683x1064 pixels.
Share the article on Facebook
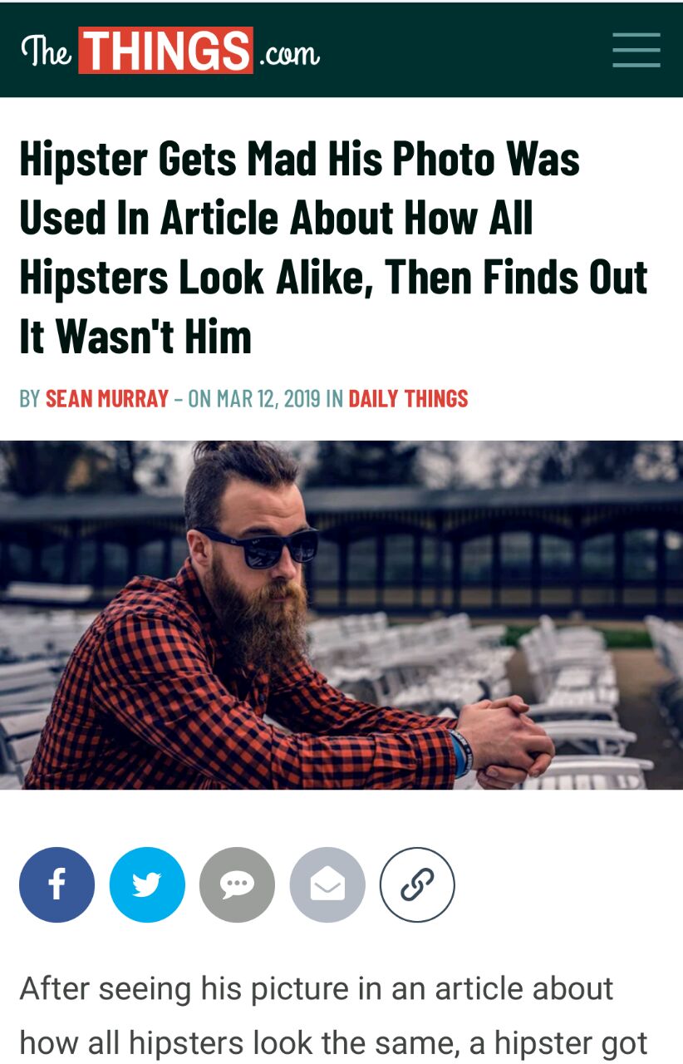57,884
